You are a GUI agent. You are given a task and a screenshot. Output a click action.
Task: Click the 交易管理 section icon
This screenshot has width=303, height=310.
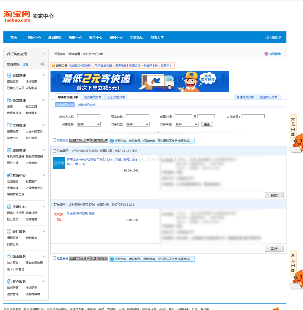click(x=9, y=75)
